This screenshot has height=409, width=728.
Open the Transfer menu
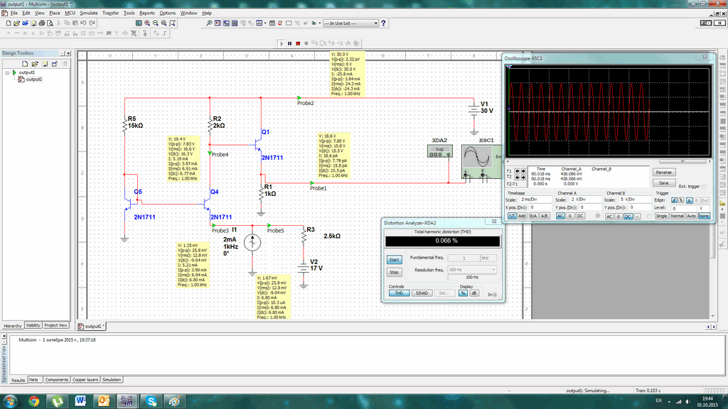tap(110, 13)
